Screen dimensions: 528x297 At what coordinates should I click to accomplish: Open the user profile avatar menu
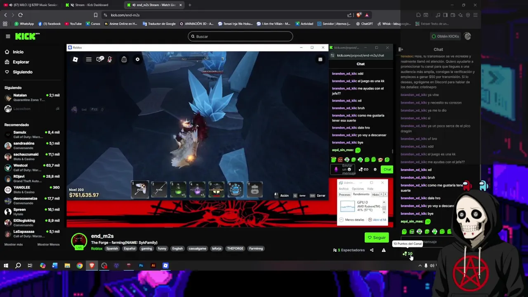(467, 36)
